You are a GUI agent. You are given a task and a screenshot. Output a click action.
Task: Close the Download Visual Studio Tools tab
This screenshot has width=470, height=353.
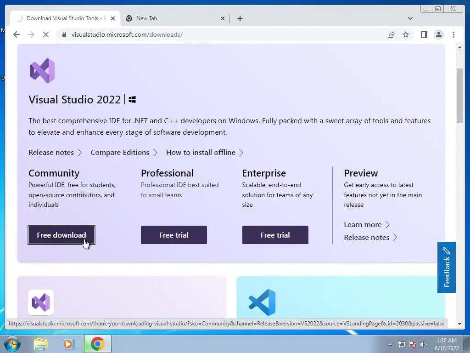click(113, 18)
